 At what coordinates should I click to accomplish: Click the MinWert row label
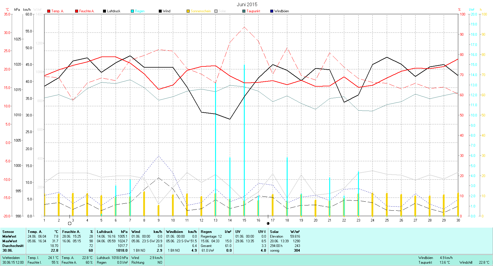pyautogui.click(x=9, y=236)
